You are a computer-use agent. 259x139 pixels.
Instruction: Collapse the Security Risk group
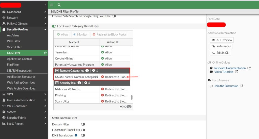(x=57, y=83)
